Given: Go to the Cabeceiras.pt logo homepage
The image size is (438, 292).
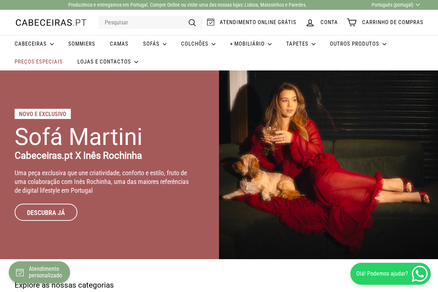Looking at the screenshot, I should (51, 23).
